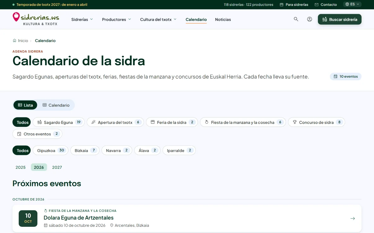Open the Contacto link
The image size is (374, 233).
(326, 5)
